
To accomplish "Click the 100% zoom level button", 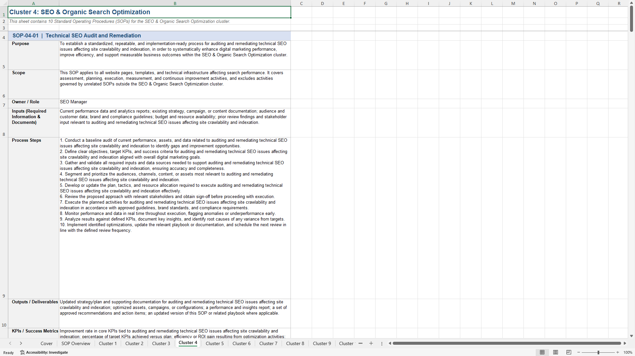I will click(628, 352).
